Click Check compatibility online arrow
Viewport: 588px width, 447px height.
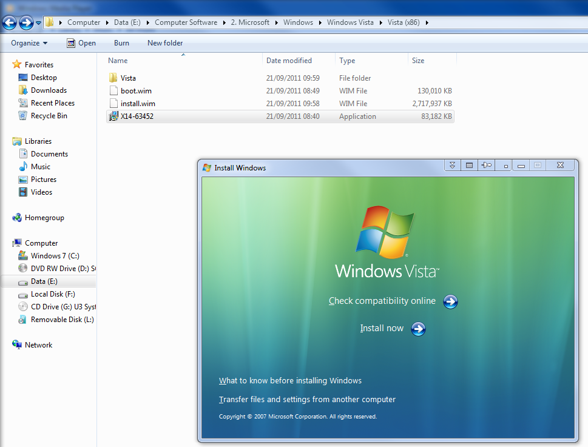pos(450,301)
